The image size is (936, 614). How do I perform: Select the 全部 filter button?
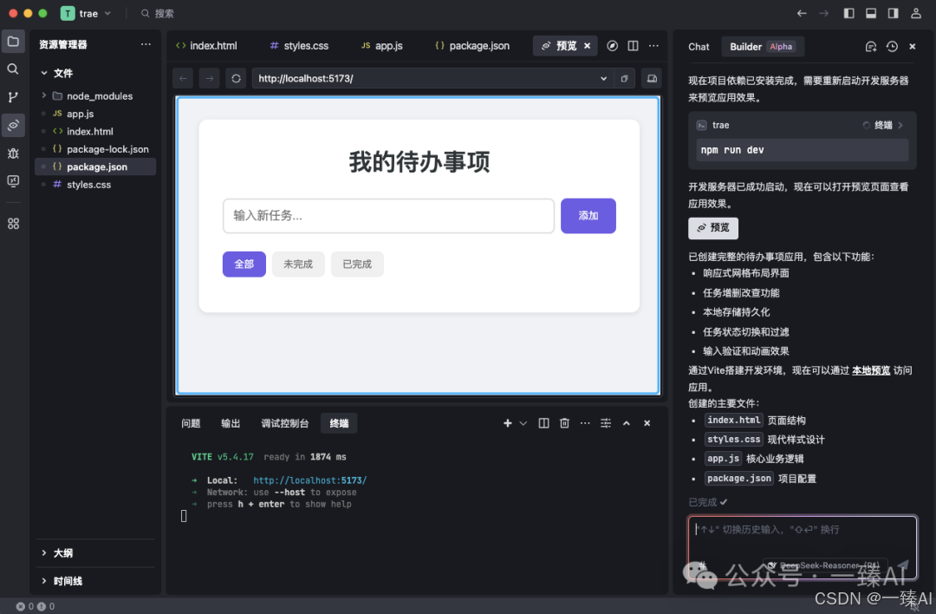244,264
